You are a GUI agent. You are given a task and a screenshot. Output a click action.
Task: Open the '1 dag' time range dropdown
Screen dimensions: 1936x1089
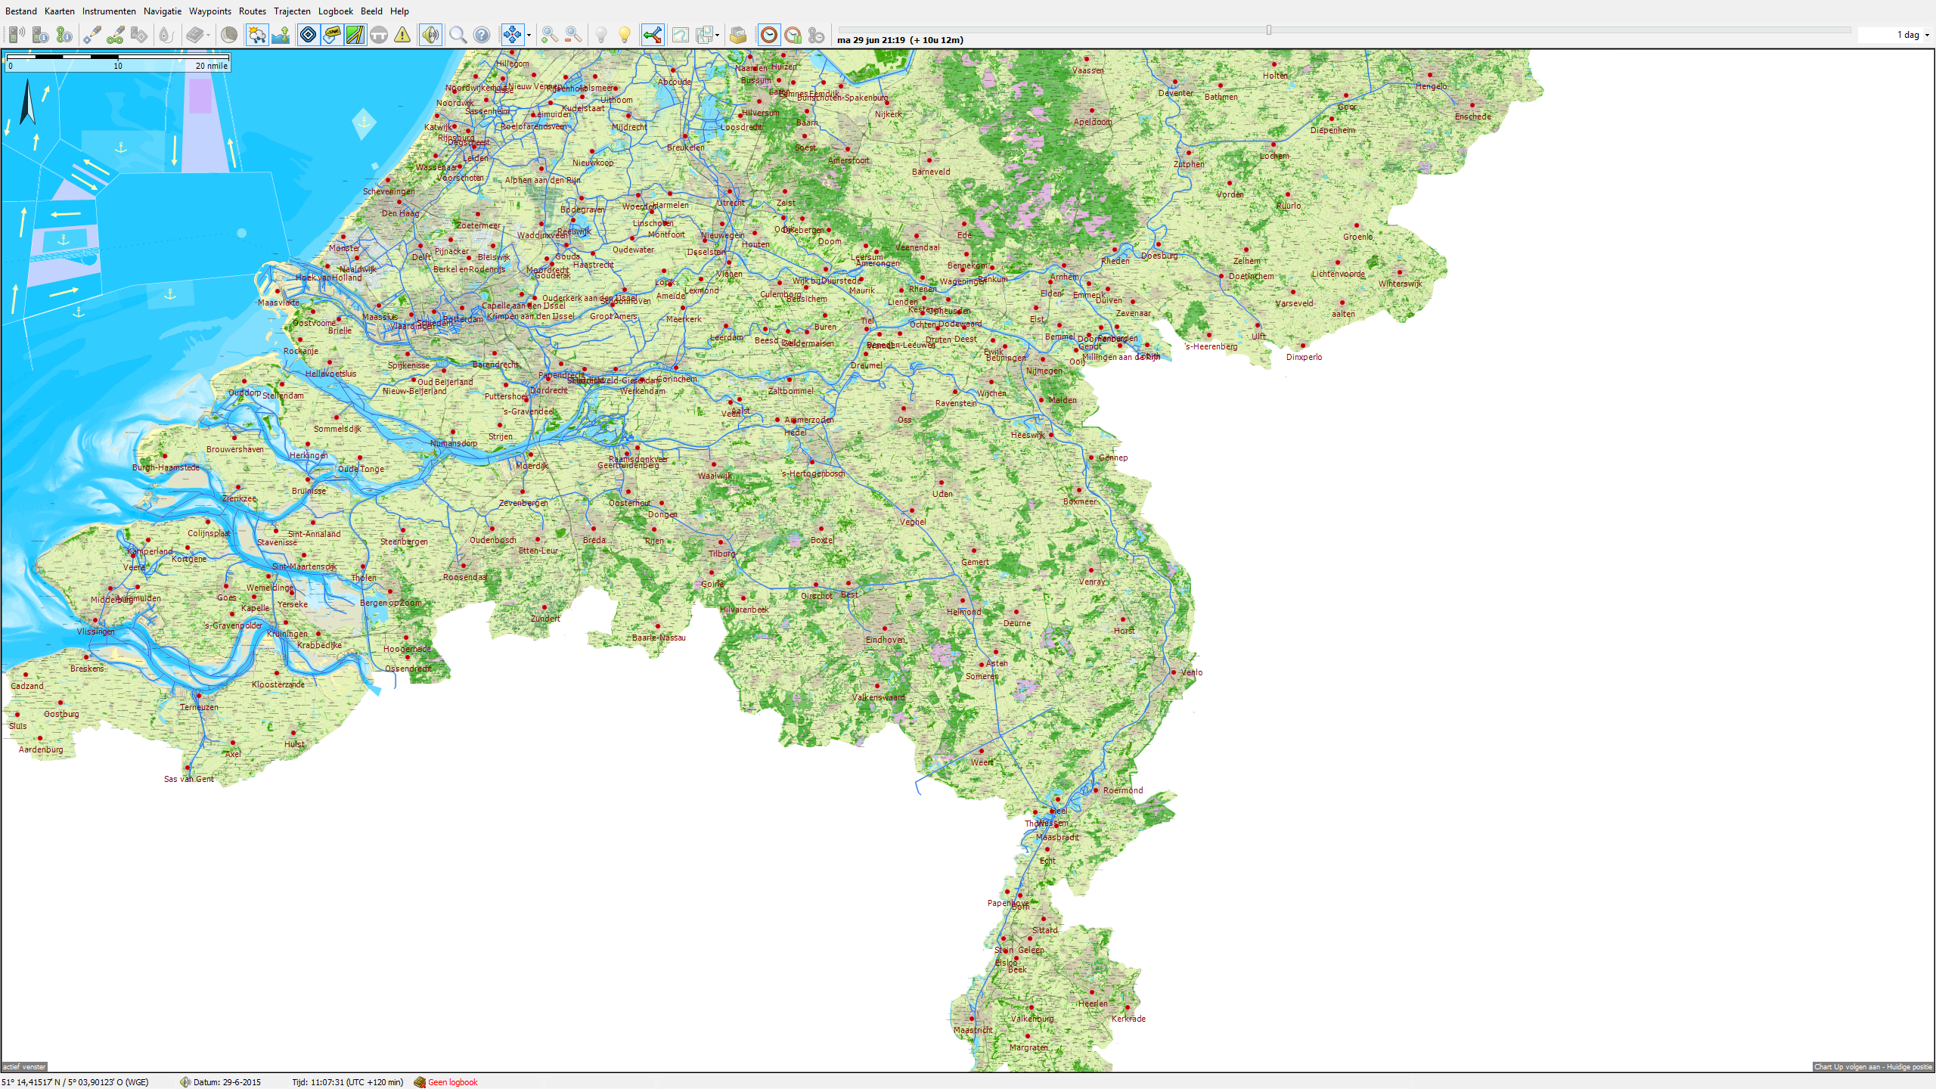1927,35
